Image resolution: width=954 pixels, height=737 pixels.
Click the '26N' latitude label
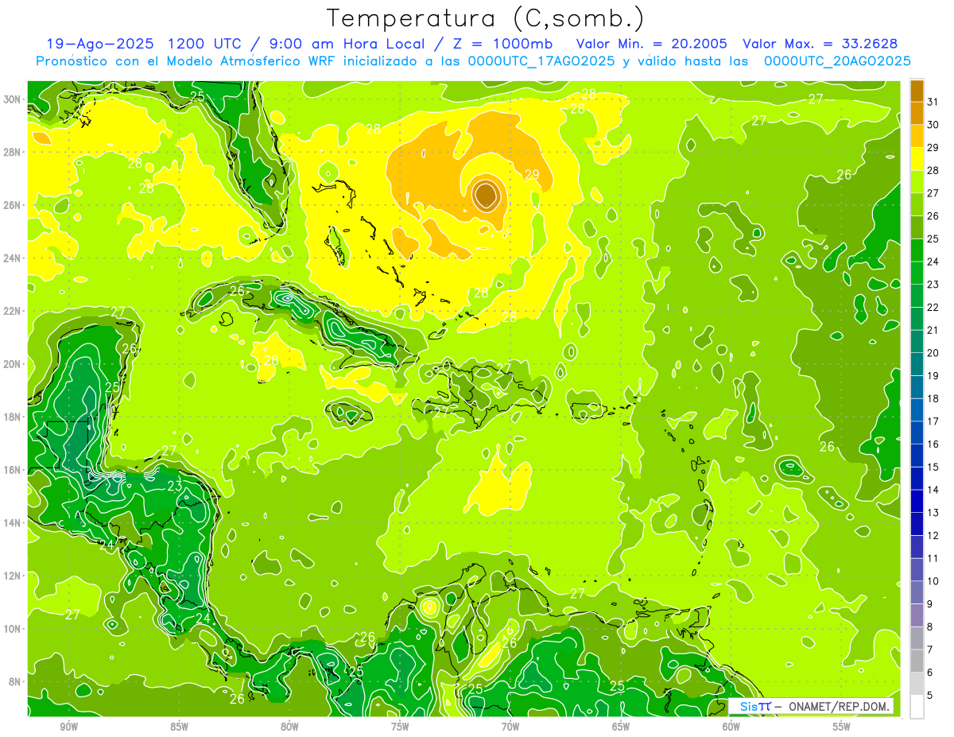(14, 205)
